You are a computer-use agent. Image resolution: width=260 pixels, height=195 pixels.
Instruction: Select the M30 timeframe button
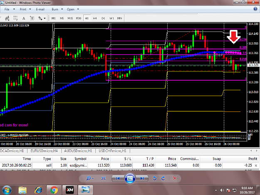[x=79, y=18]
